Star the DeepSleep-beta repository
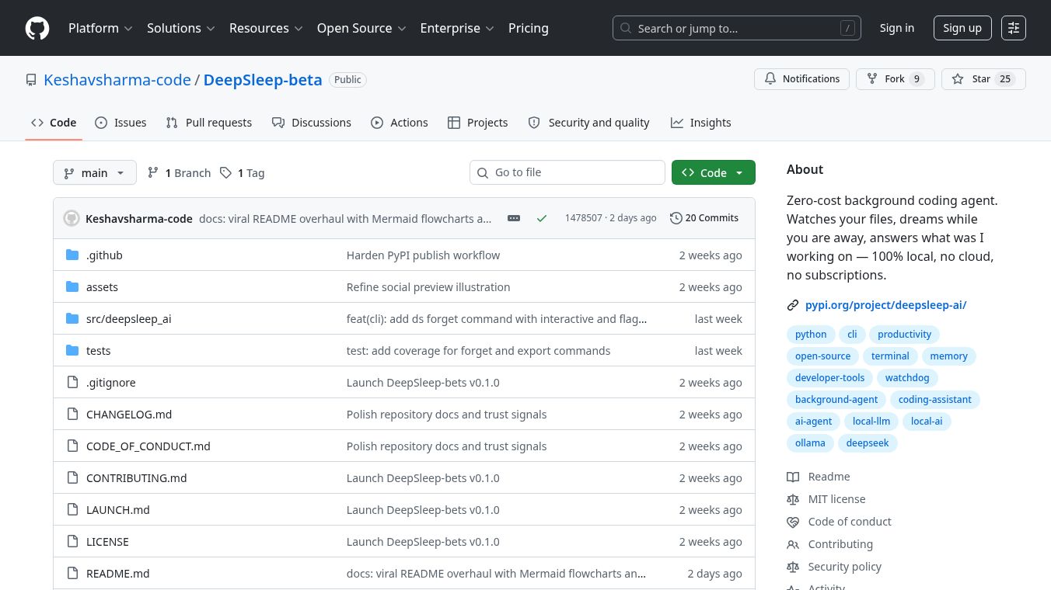 pyautogui.click(x=983, y=79)
